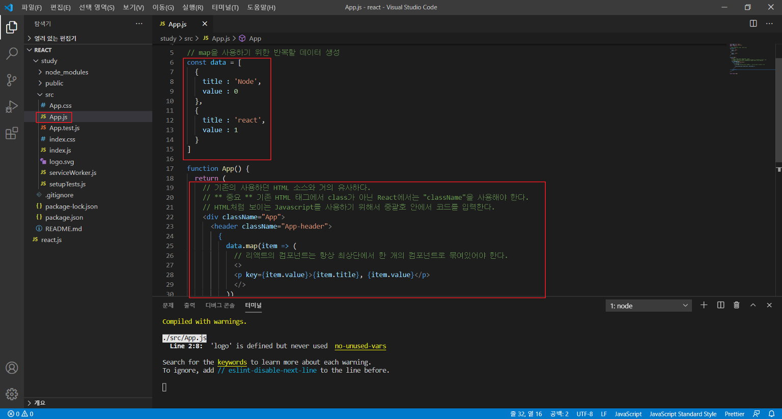Open the Manage gear icon
Screen dimensions: 782x419
12,394
